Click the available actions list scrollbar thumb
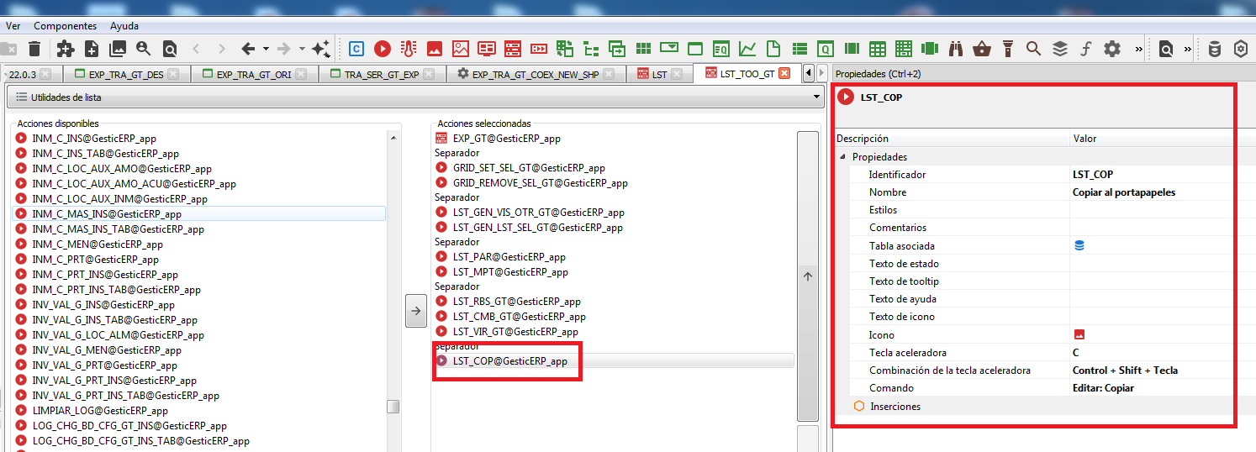 tap(393, 407)
